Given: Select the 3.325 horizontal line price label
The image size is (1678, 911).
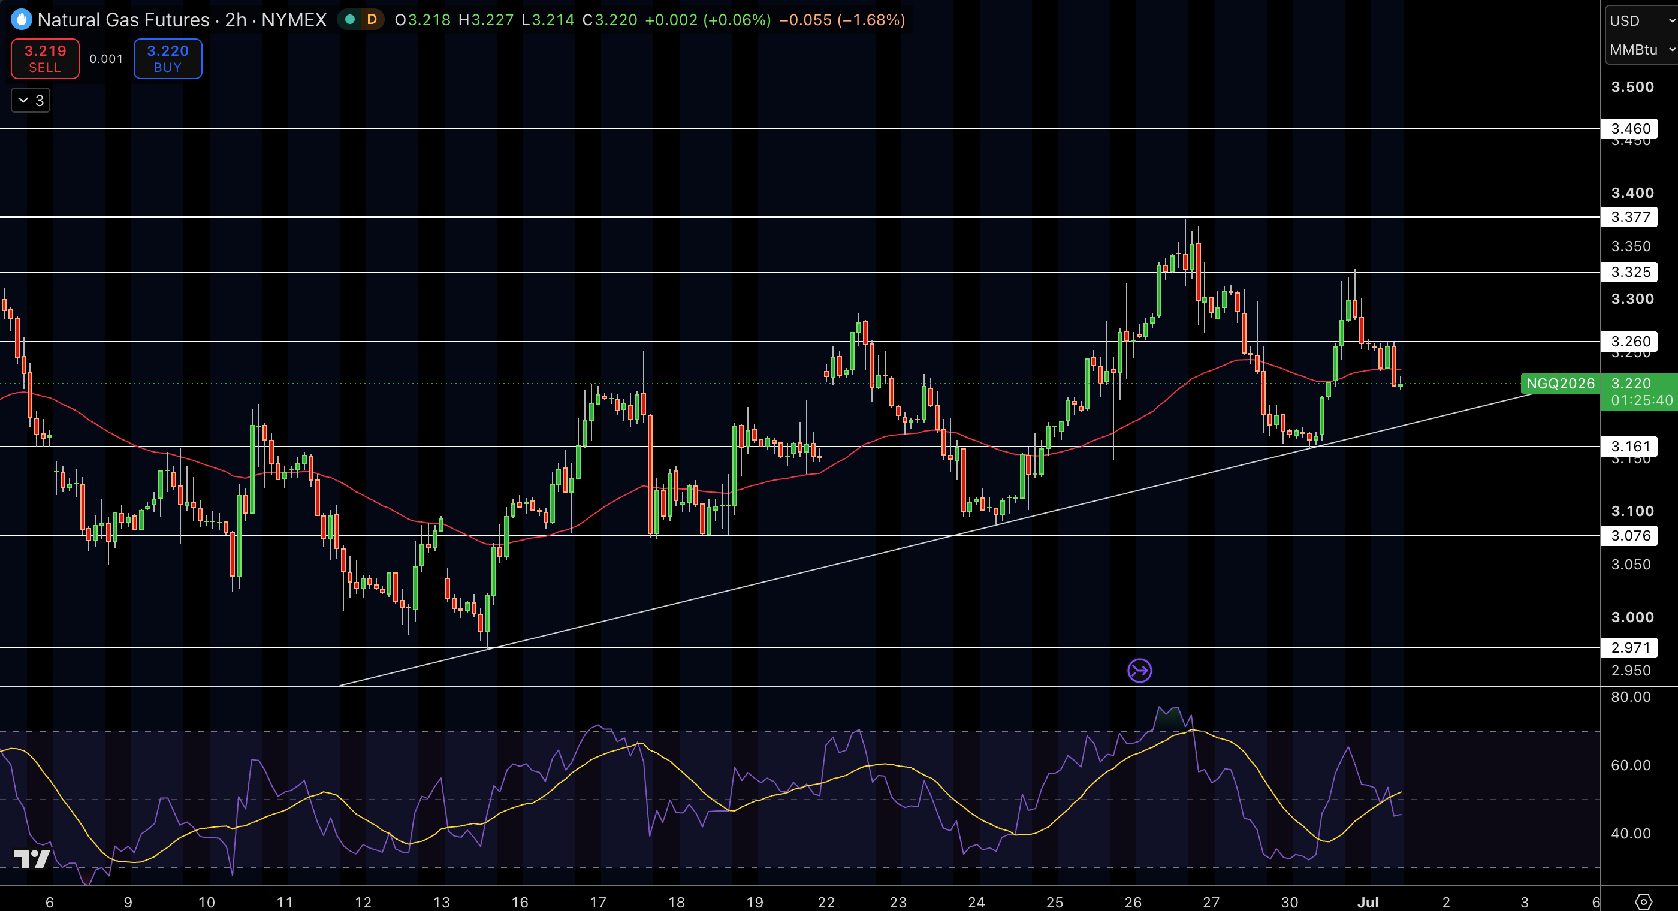Looking at the screenshot, I should coord(1630,272).
